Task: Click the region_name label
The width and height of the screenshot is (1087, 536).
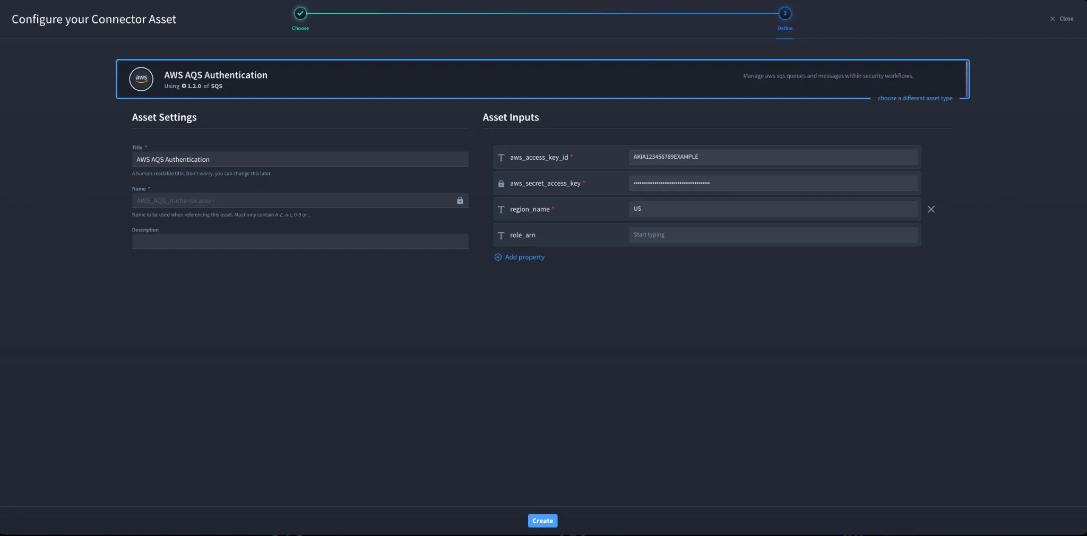Action: click(x=530, y=209)
